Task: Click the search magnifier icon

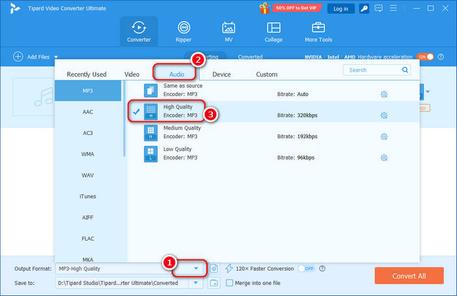Action: (405, 70)
